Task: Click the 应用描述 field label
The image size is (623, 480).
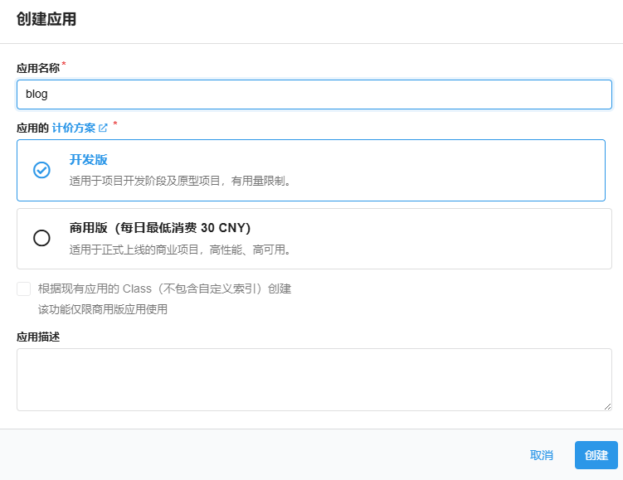Action: pyautogui.click(x=38, y=337)
